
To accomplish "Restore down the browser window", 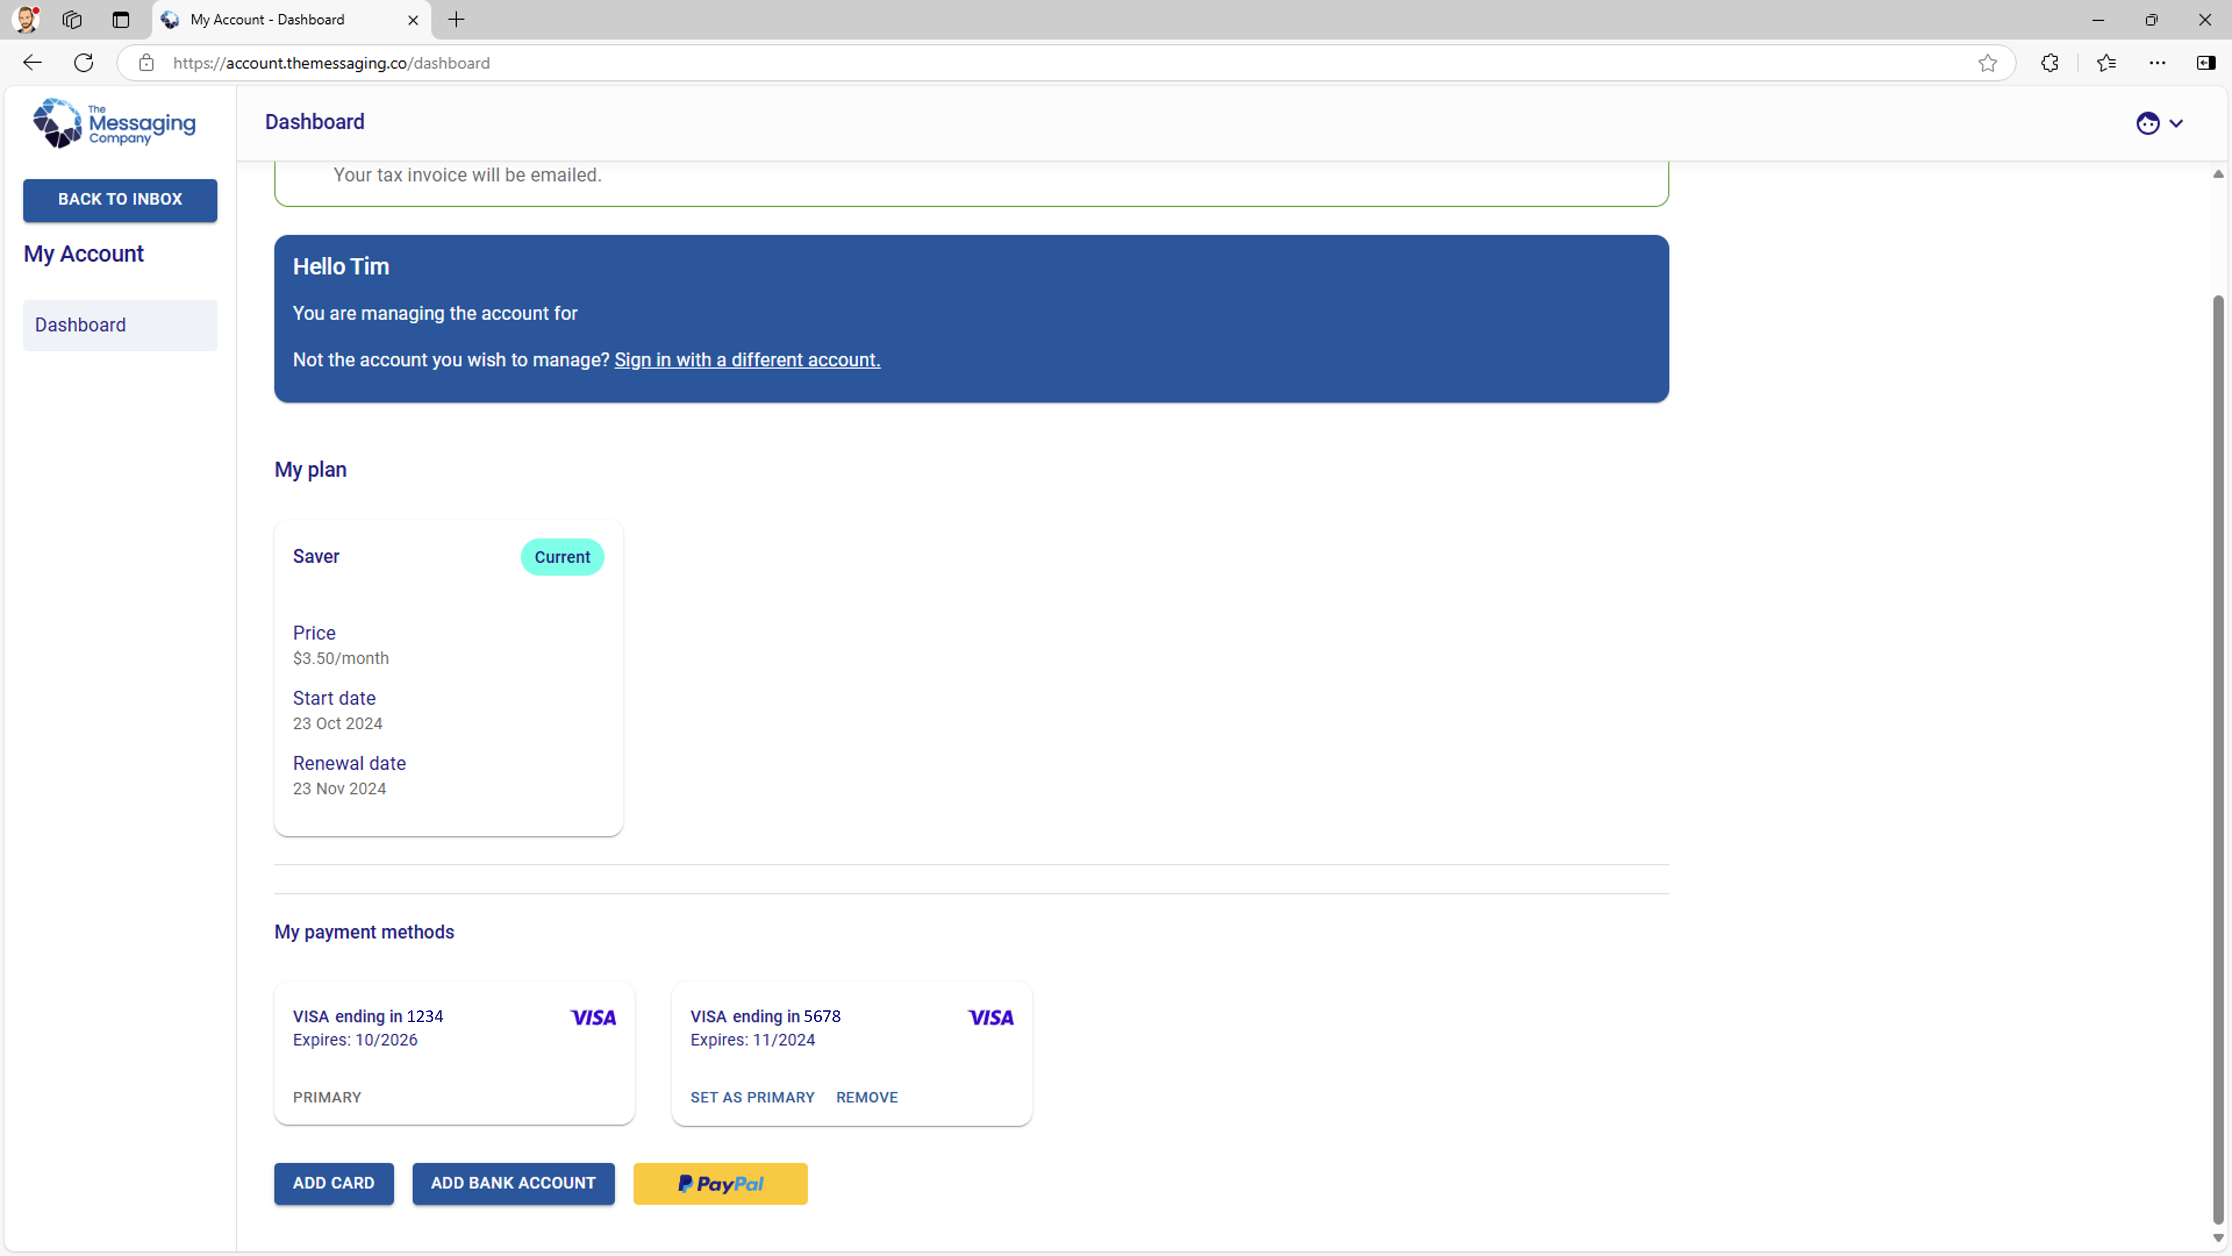I will click(2151, 19).
